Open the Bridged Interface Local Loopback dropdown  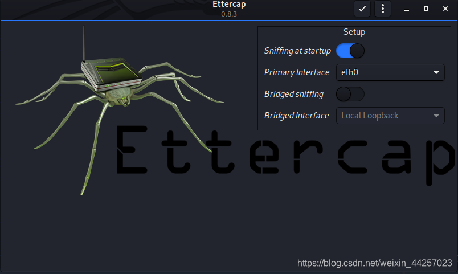(391, 116)
